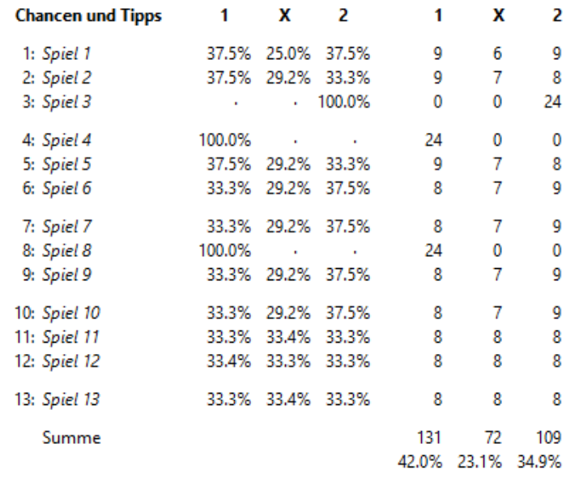Click the 42.0% summary percentage
575x482 pixels.
pyautogui.click(x=420, y=462)
